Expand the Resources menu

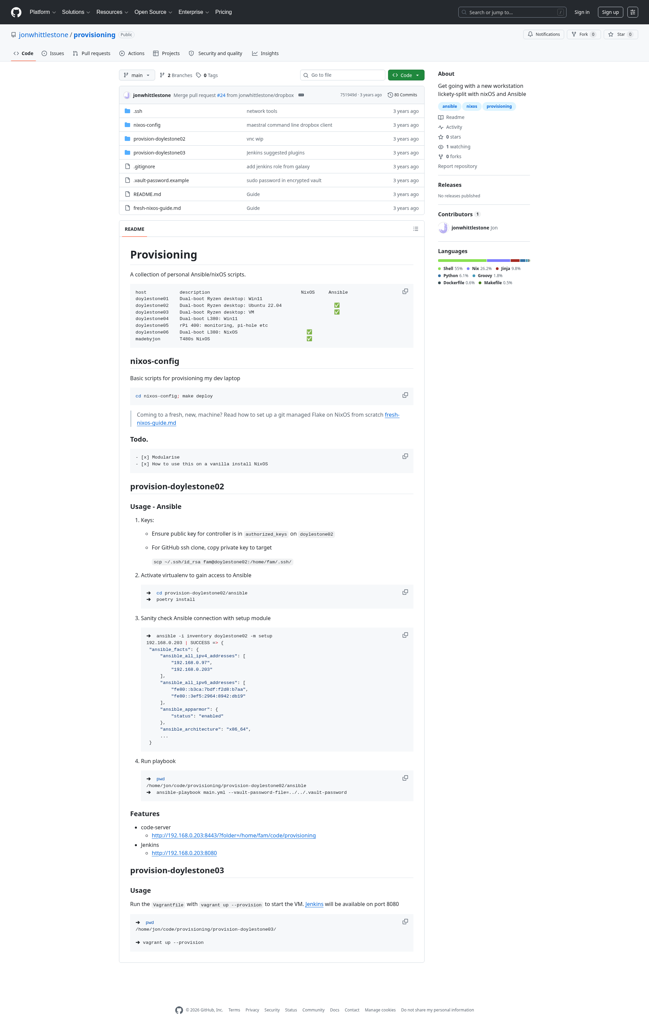point(112,12)
